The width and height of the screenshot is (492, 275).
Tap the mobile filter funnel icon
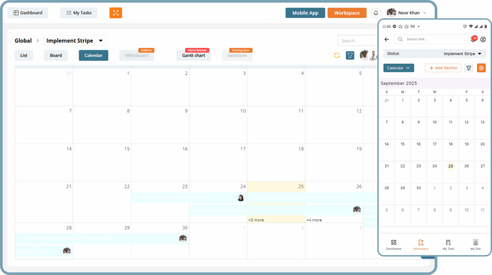click(x=469, y=68)
